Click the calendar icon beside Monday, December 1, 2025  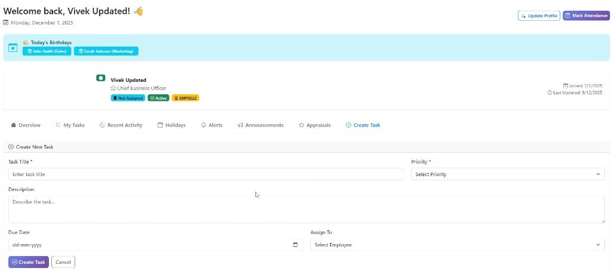(x=6, y=23)
